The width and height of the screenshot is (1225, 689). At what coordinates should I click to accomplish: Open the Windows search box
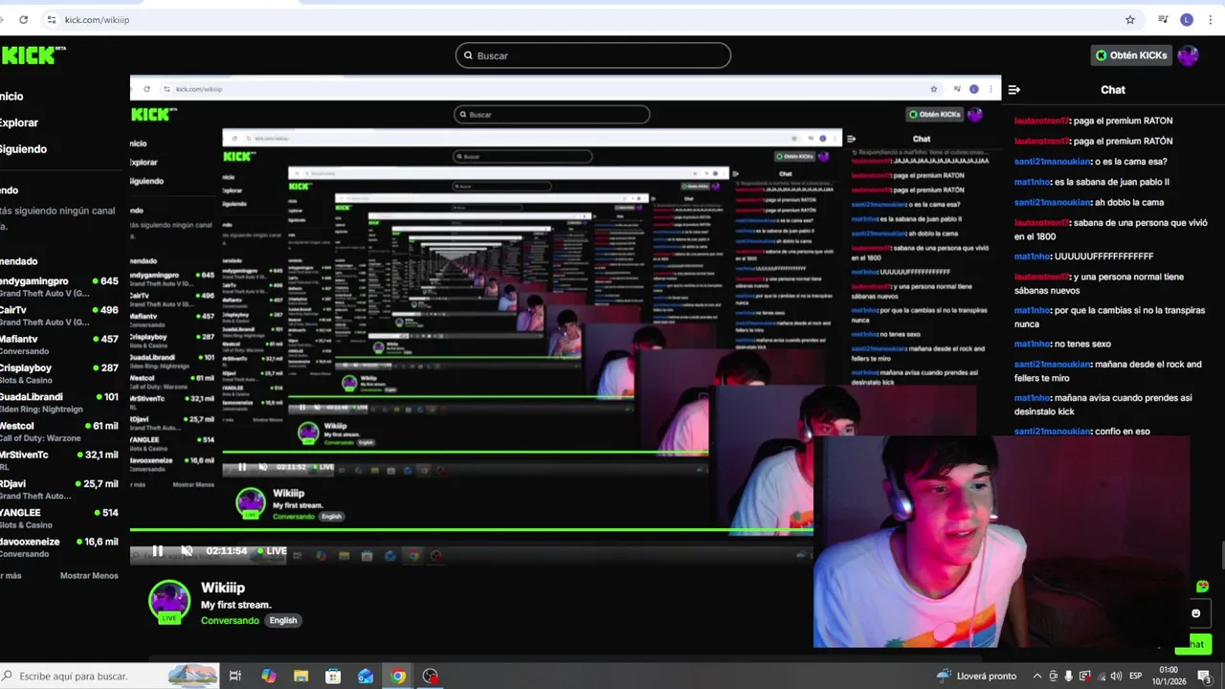[110, 676]
